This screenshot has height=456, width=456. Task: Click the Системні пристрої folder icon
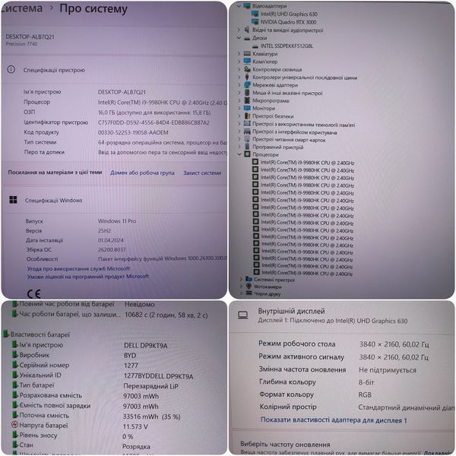[x=249, y=279]
